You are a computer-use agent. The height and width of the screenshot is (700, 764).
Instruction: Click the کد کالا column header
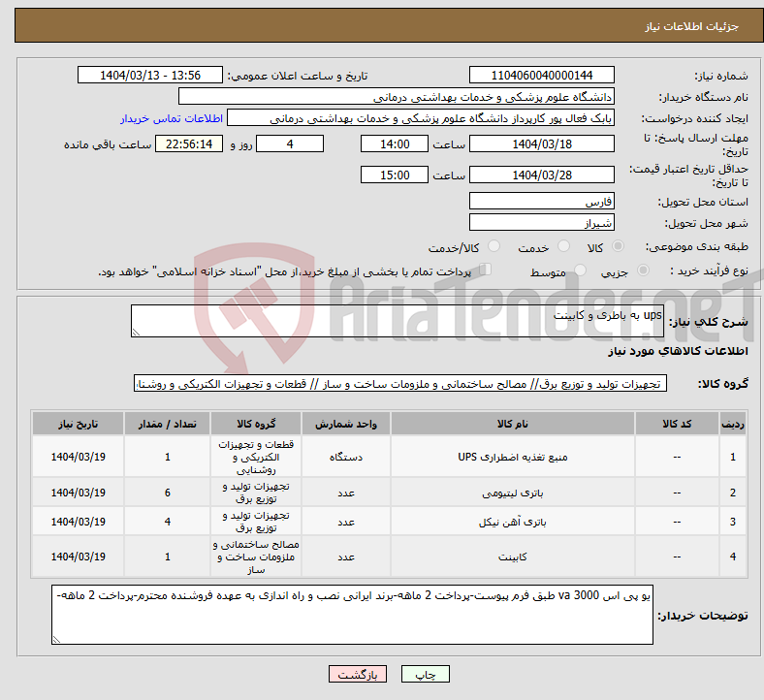pyautogui.click(x=677, y=424)
